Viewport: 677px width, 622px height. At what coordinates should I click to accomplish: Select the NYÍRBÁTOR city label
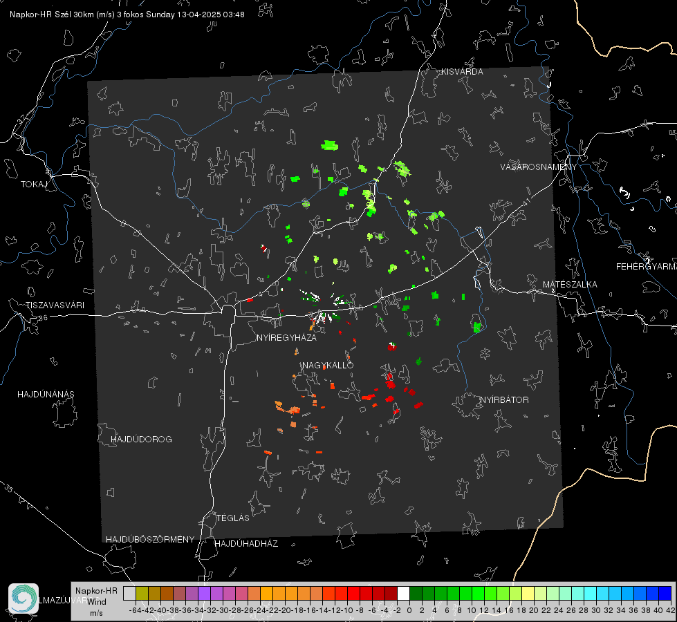coord(504,400)
